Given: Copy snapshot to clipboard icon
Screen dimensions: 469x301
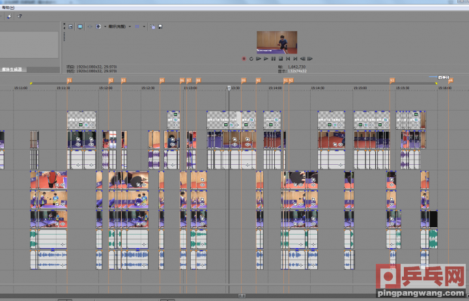Looking at the screenshot, I should (153, 27).
